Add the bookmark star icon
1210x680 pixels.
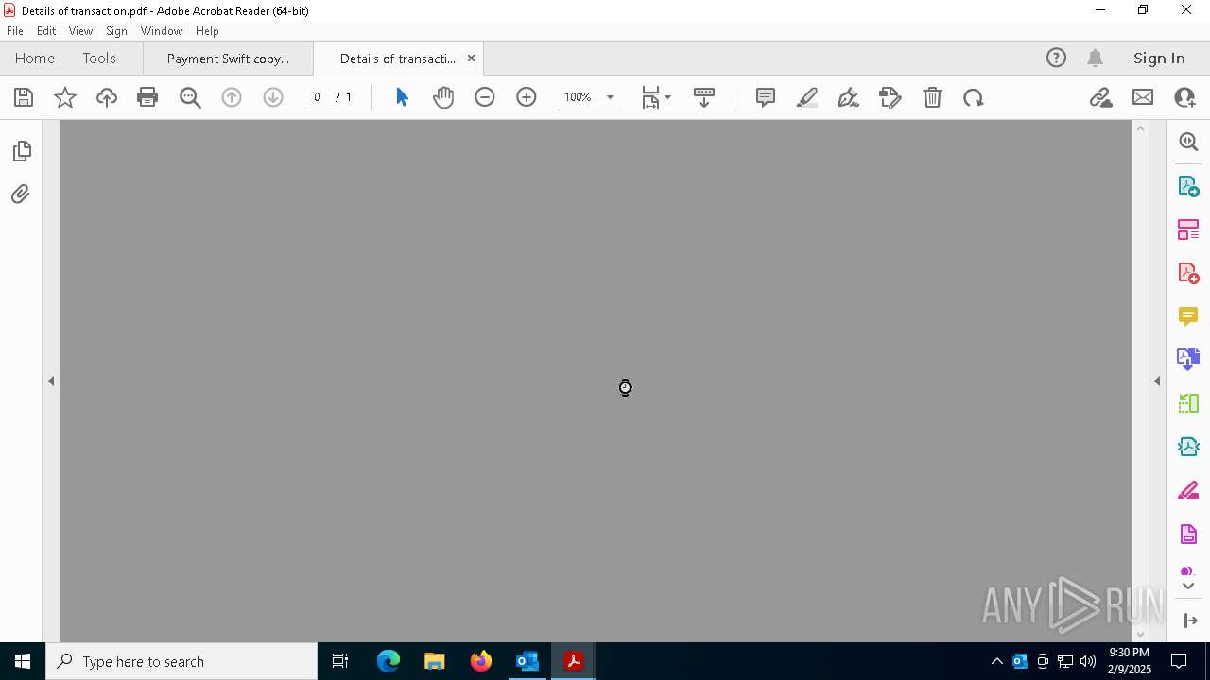tap(65, 97)
